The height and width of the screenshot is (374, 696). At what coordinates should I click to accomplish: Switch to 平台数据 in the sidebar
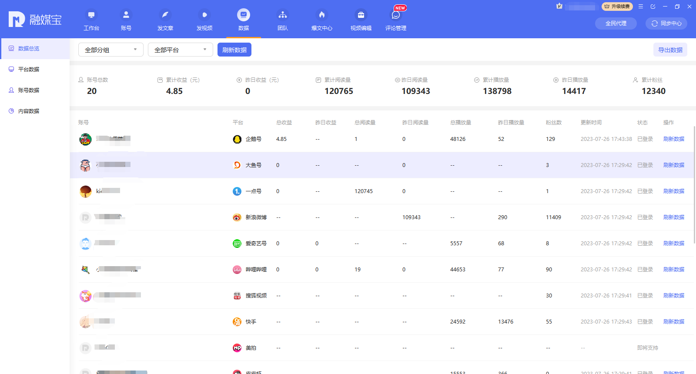pos(29,70)
